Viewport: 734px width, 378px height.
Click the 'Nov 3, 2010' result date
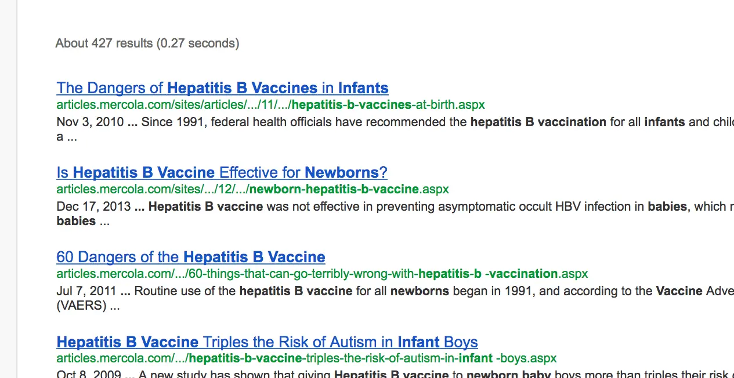(90, 122)
